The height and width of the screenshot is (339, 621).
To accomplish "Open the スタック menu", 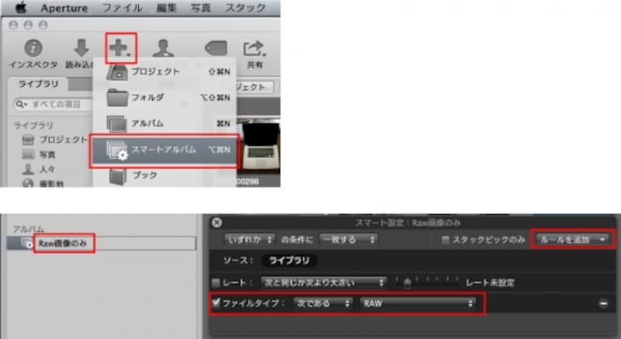I will pos(245,8).
